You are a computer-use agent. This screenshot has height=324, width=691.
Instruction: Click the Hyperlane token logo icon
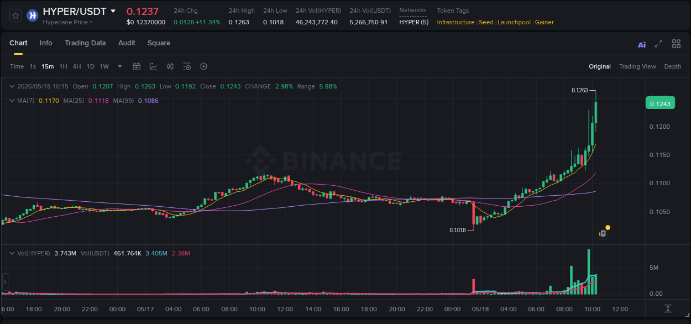pos(32,15)
